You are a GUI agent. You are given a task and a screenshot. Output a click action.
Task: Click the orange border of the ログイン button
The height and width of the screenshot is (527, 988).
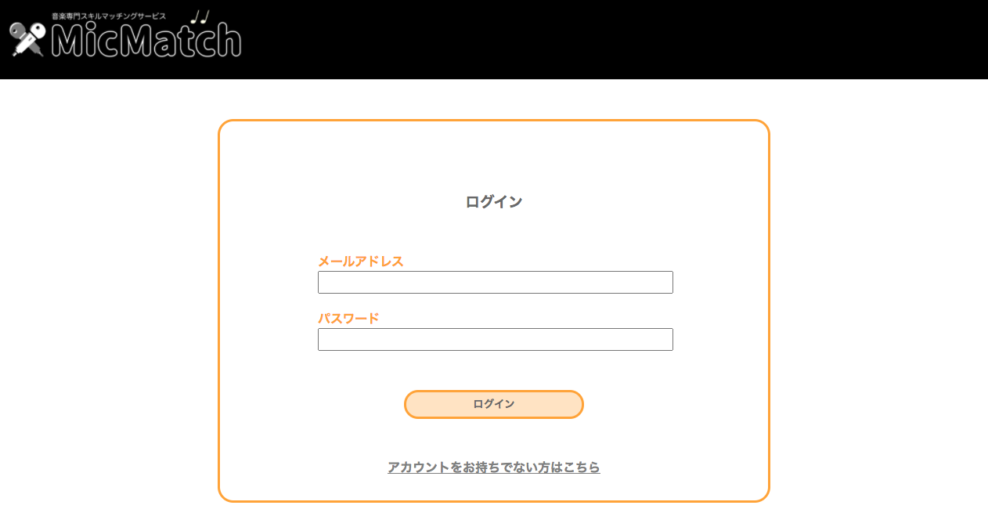pyautogui.click(x=494, y=392)
